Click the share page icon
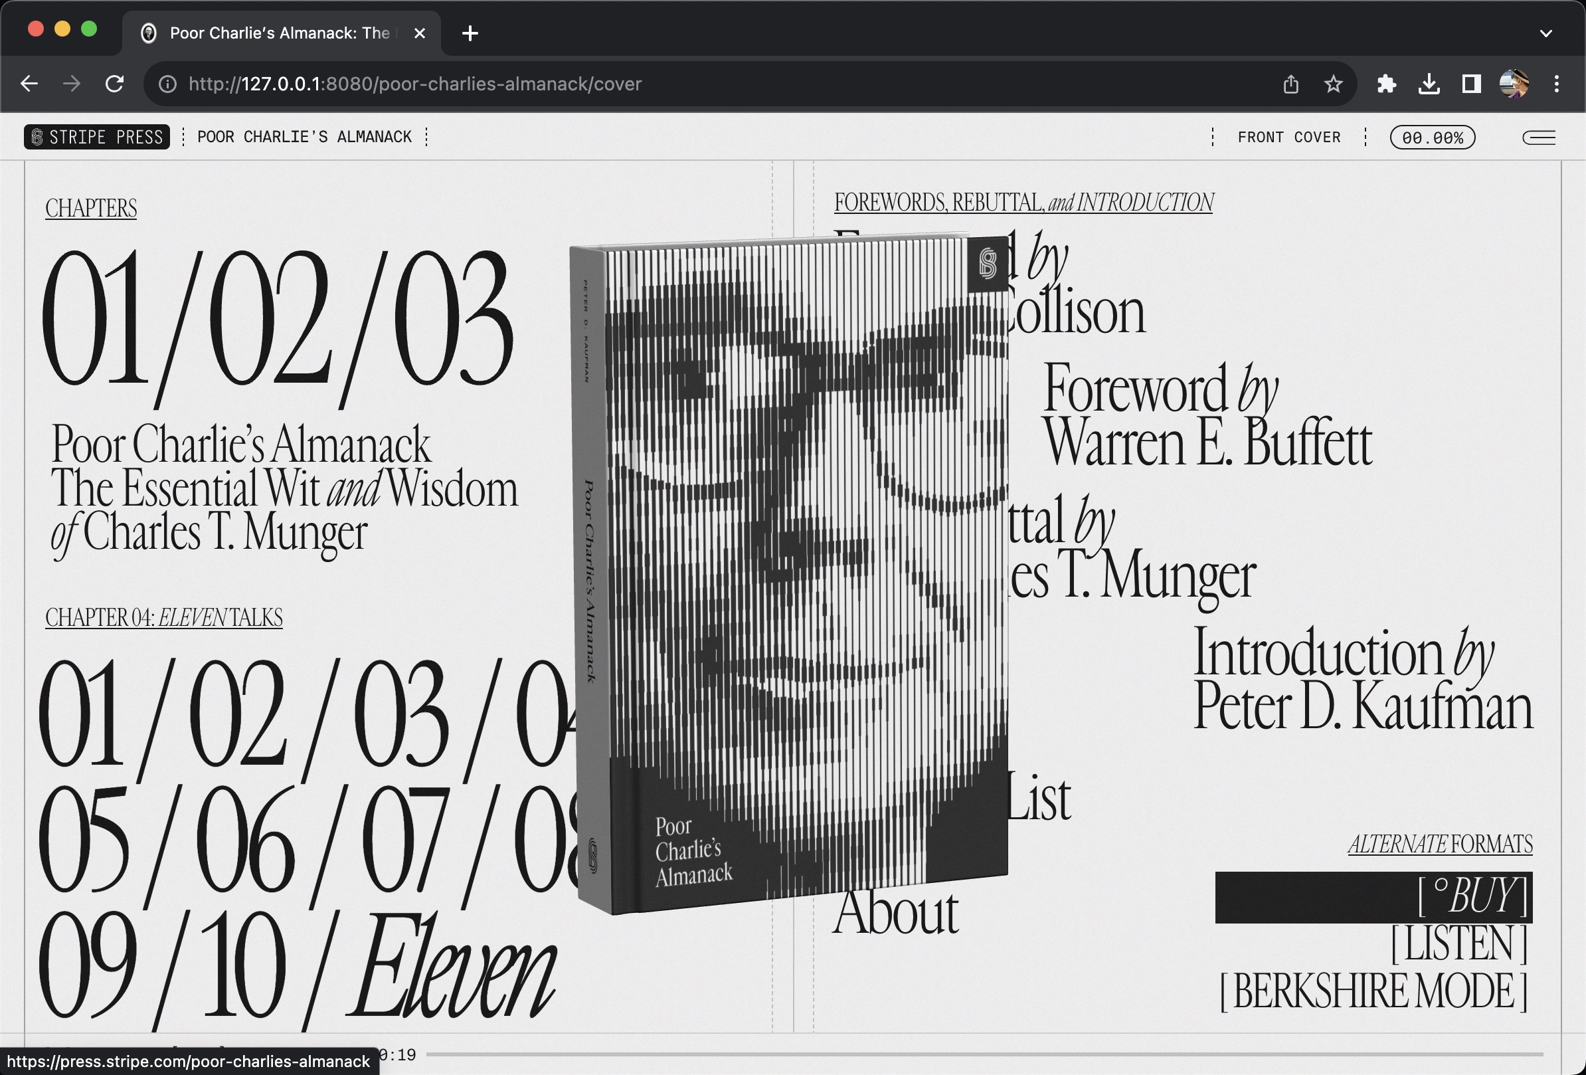Viewport: 1586px width, 1075px height. tap(1290, 84)
